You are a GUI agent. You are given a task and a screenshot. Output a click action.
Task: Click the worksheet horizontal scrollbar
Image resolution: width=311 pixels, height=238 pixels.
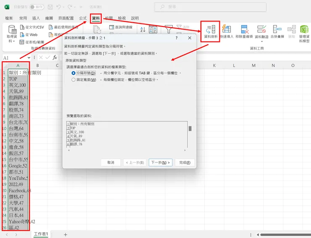[286, 235]
